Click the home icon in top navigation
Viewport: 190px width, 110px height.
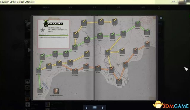(30, 7)
